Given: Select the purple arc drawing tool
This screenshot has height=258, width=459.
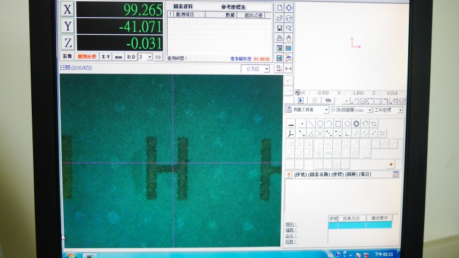Looking at the screenshot, I should tap(370, 101).
